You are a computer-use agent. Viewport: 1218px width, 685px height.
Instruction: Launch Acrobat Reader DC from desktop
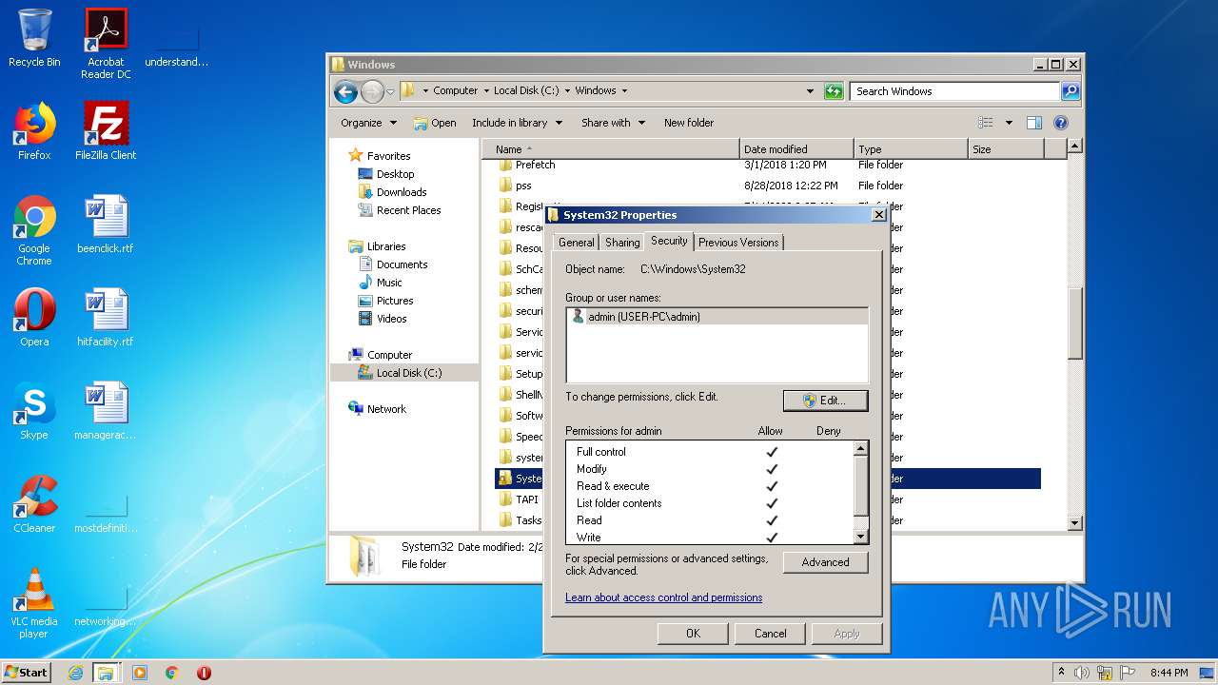(x=106, y=44)
